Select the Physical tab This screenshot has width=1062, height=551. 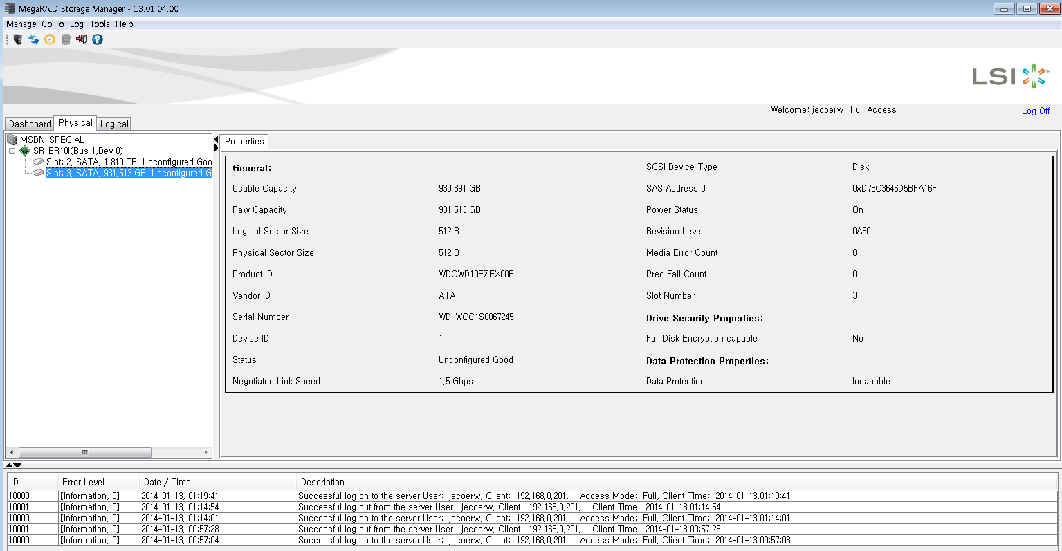(x=75, y=122)
